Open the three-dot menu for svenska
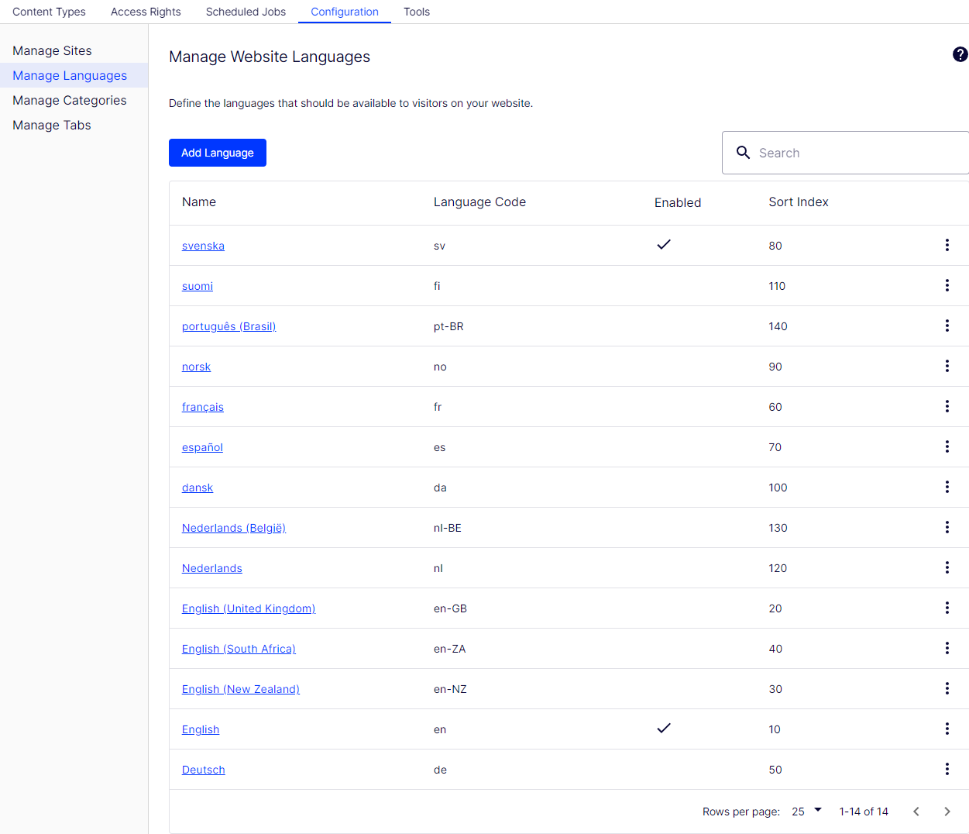This screenshot has height=834, width=969. tap(947, 245)
